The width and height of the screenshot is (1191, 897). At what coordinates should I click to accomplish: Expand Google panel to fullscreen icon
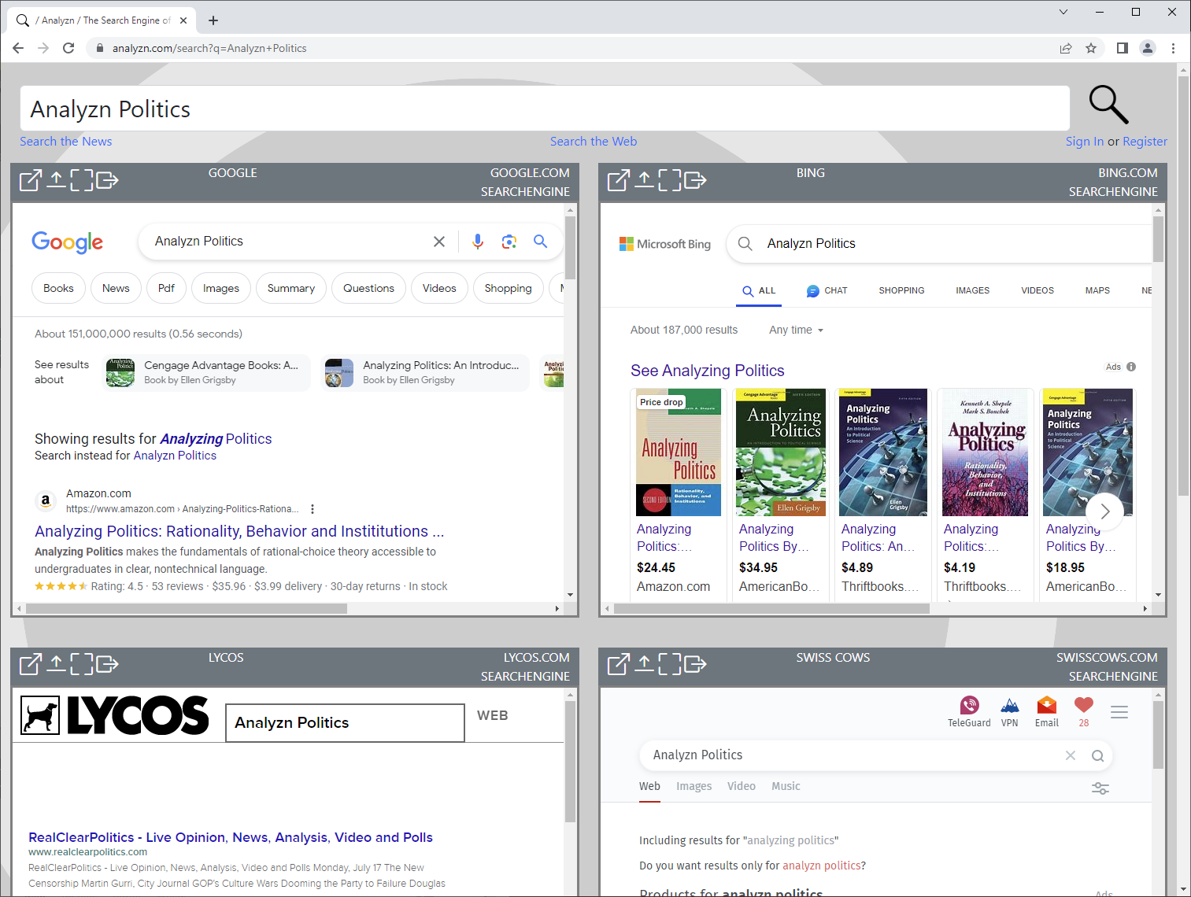pos(81,180)
